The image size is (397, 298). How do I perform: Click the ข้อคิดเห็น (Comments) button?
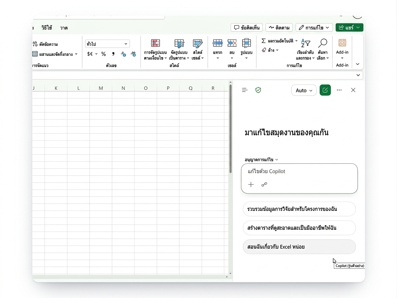(x=247, y=27)
